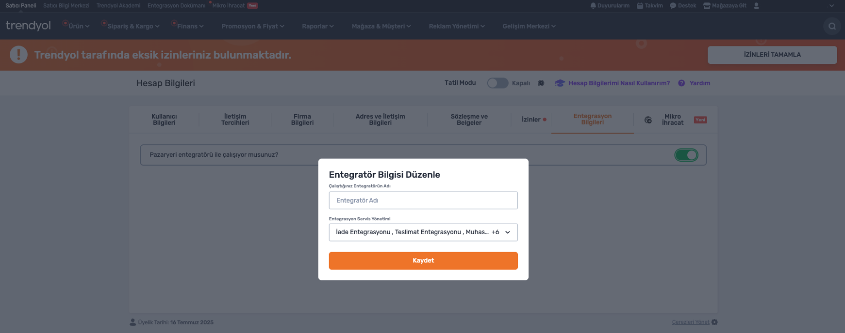Image resolution: width=845 pixels, height=333 pixels.
Task: Click the Yardım link
Action: pos(700,83)
